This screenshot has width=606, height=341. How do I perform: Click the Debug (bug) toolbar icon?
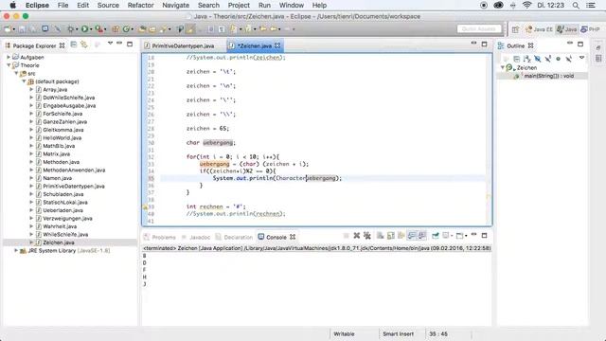70,29
